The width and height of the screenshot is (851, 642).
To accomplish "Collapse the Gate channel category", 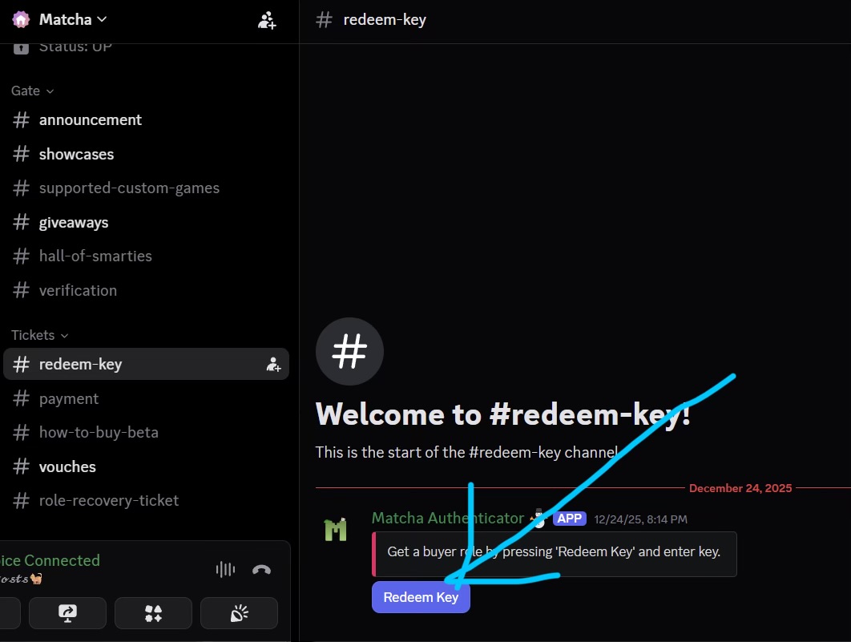I will click(33, 91).
